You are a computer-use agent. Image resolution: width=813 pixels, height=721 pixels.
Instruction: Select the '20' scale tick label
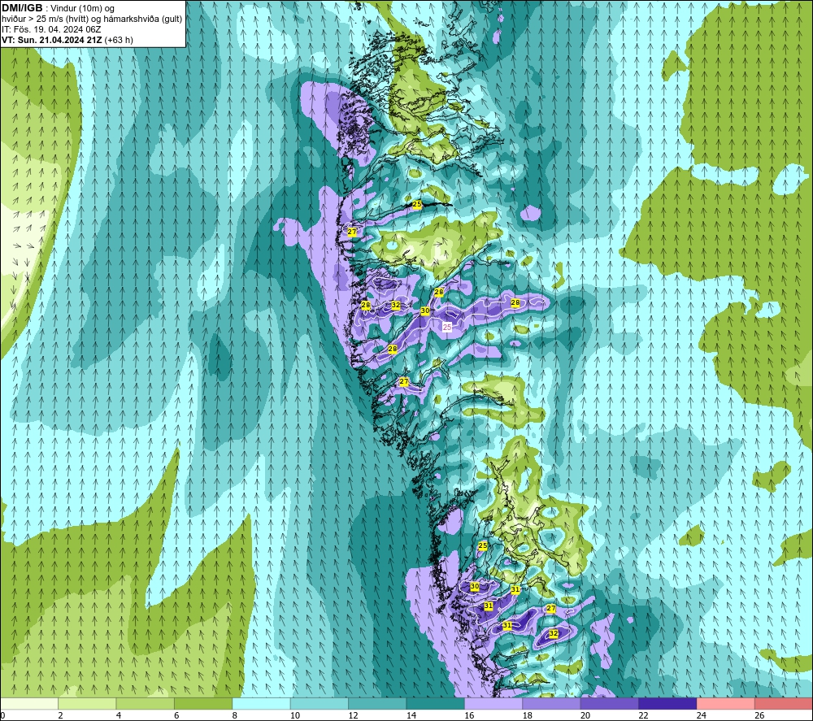(585, 715)
